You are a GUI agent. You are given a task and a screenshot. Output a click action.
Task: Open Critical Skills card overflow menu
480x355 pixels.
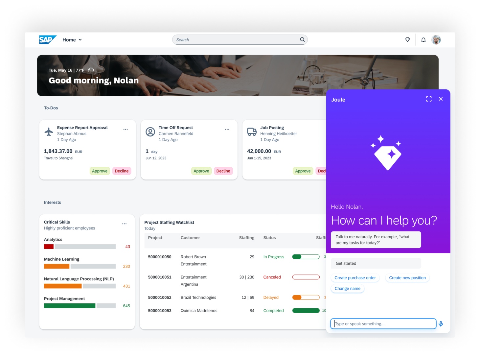pyautogui.click(x=124, y=224)
